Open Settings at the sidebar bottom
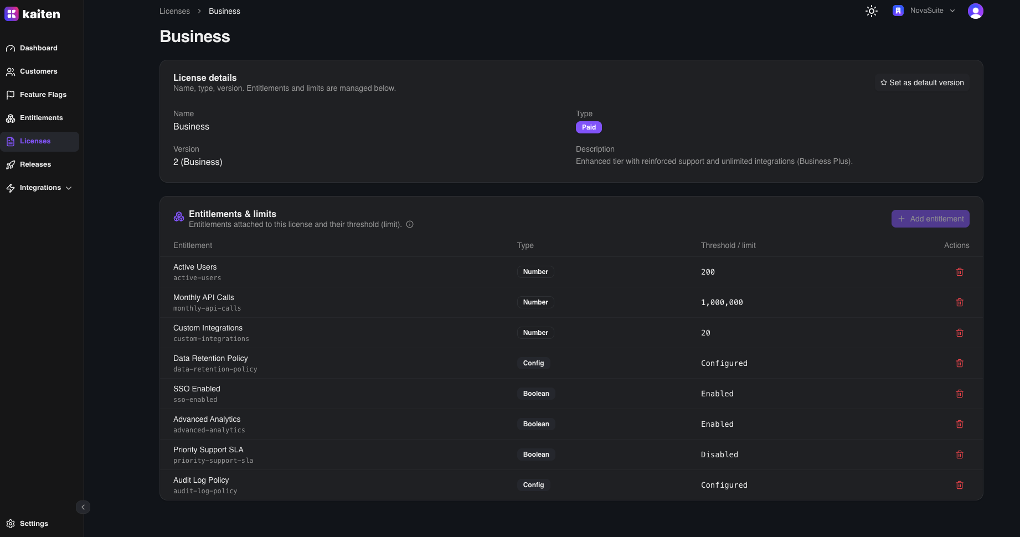This screenshot has width=1020, height=537. (x=33, y=524)
